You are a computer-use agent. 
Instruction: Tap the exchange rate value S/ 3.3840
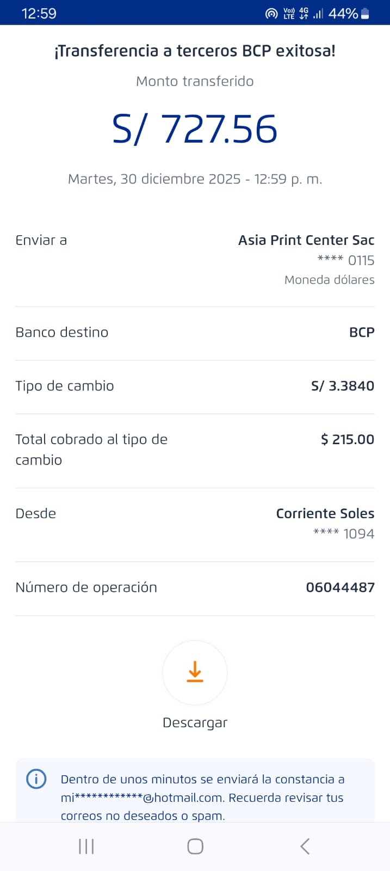point(343,386)
